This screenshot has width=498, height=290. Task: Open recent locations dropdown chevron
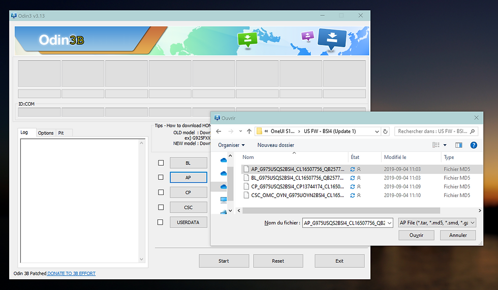click(x=240, y=132)
